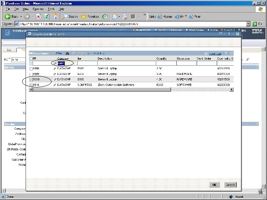
Task: Click the detail arrow icon for COMPRESS row
Action: point(55,85)
